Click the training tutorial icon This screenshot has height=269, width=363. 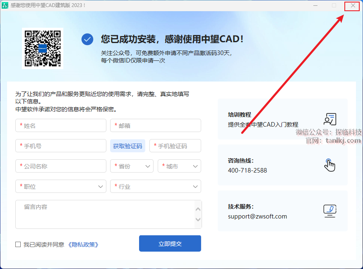pos(330,119)
